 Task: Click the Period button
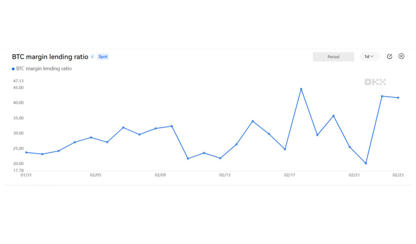coord(333,57)
